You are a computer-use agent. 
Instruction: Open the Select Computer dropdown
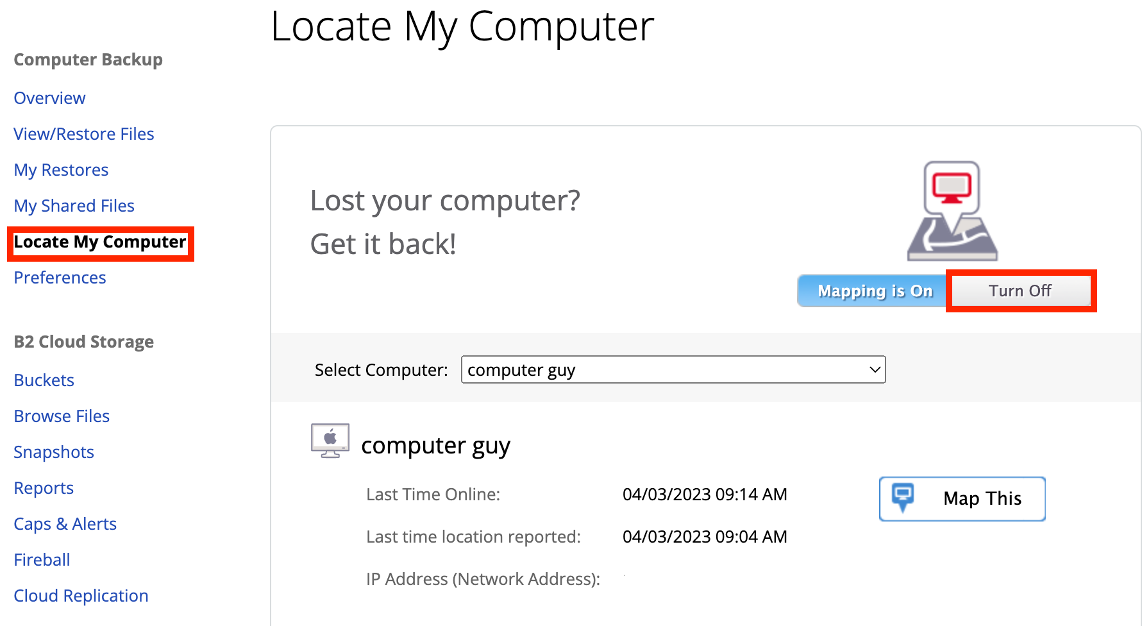coord(673,369)
